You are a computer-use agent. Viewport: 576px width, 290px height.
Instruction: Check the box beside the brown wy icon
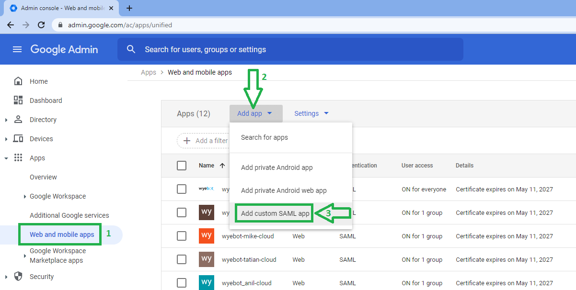182,212
